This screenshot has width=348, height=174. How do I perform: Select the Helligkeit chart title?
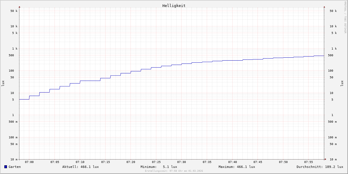[174, 6]
